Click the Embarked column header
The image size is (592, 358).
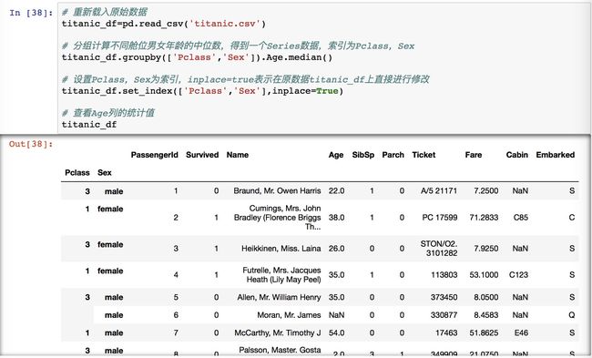tap(556, 155)
